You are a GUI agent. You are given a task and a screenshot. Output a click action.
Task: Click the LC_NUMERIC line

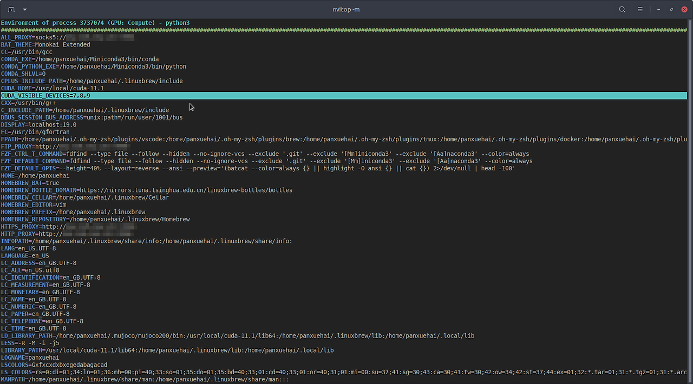tap(38, 306)
